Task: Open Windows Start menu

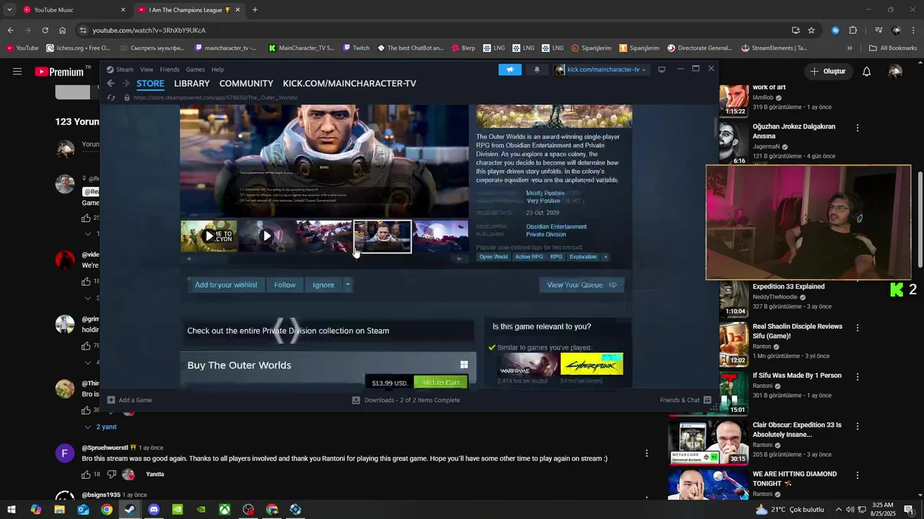Action: [x=12, y=510]
